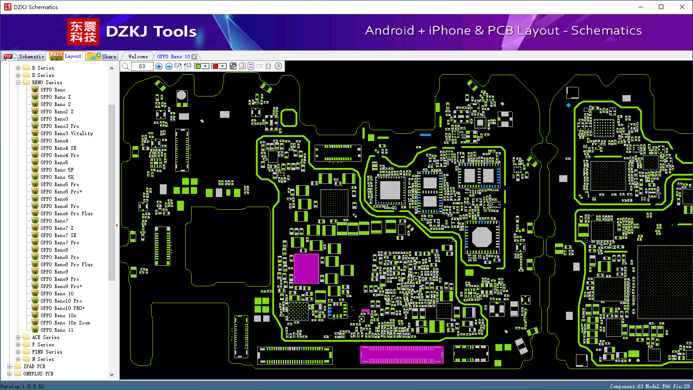This screenshot has height=390, width=693.
Task: Select OPPO Reno 10 in the tree
Action: [57, 294]
